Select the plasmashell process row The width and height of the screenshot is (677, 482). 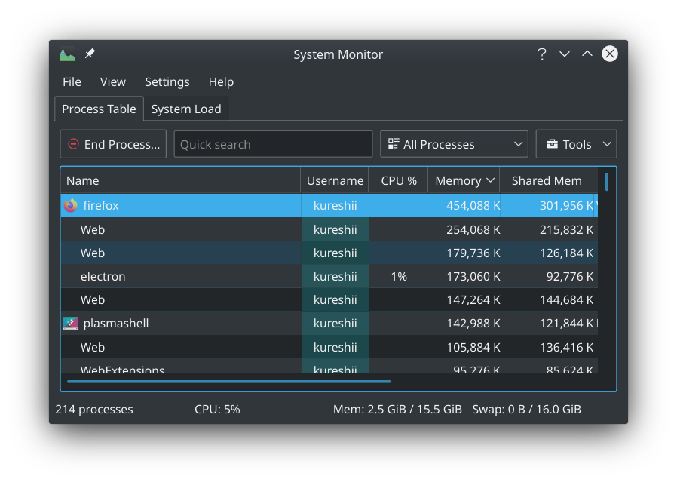(329, 323)
